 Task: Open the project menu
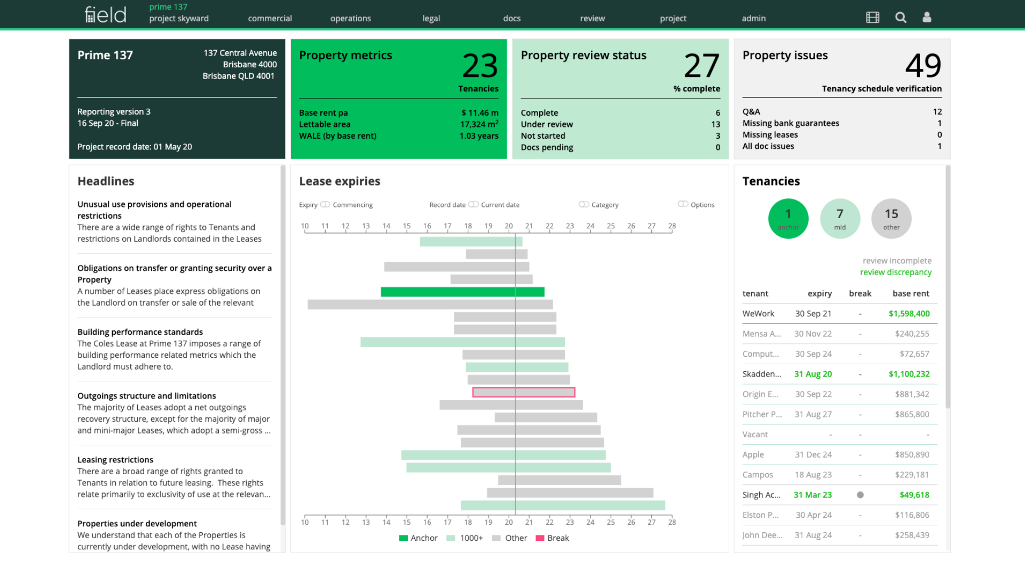click(673, 18)
